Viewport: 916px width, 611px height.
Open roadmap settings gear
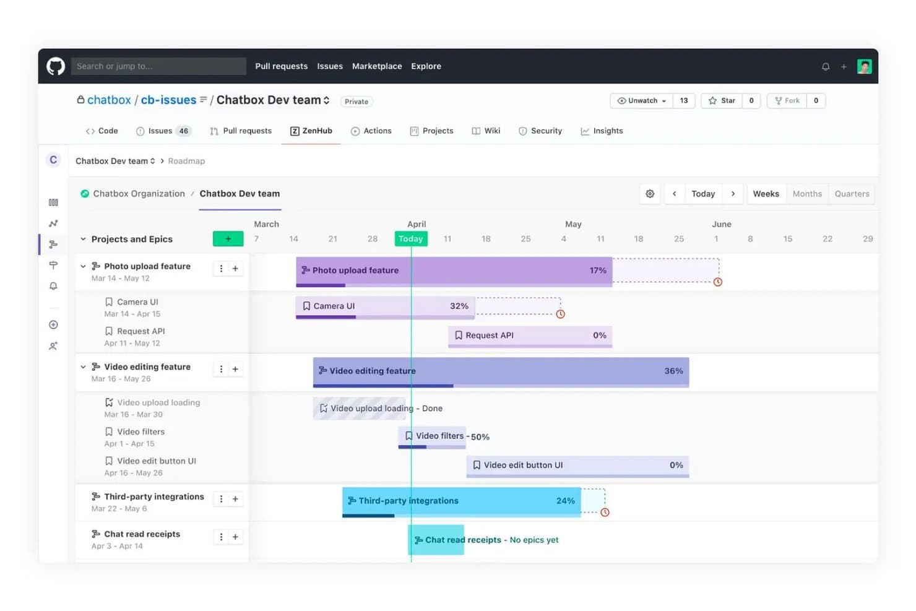point(650,194)
